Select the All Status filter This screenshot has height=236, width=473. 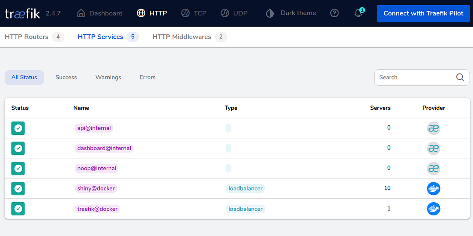coord(24,77)
